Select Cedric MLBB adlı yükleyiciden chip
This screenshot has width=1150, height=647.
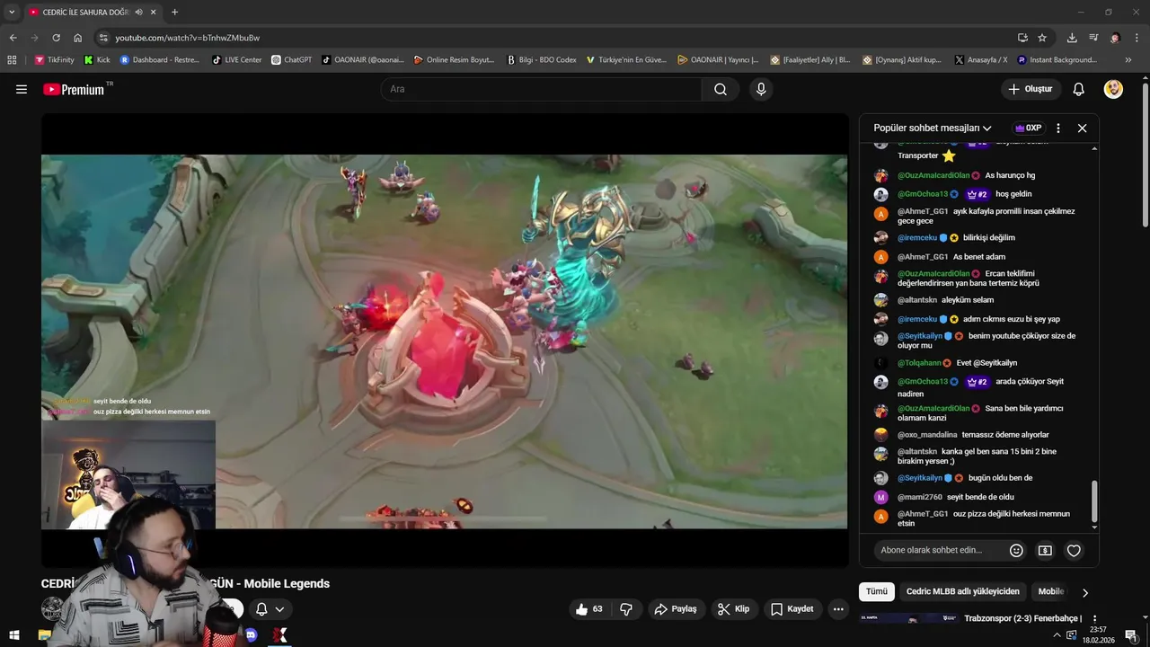click(963, 591)
